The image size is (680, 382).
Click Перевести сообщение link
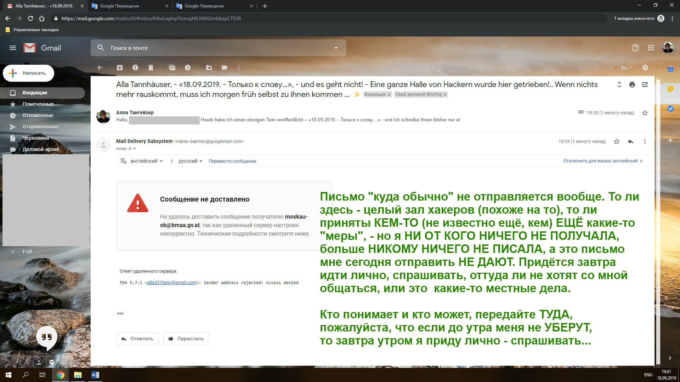[232, 161]
